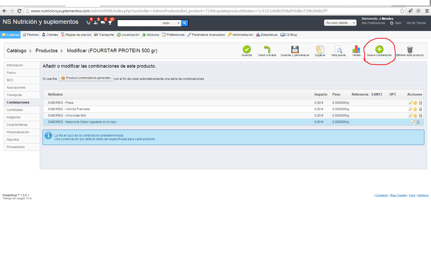Click the Duplicar product icon

click(320, 49)
